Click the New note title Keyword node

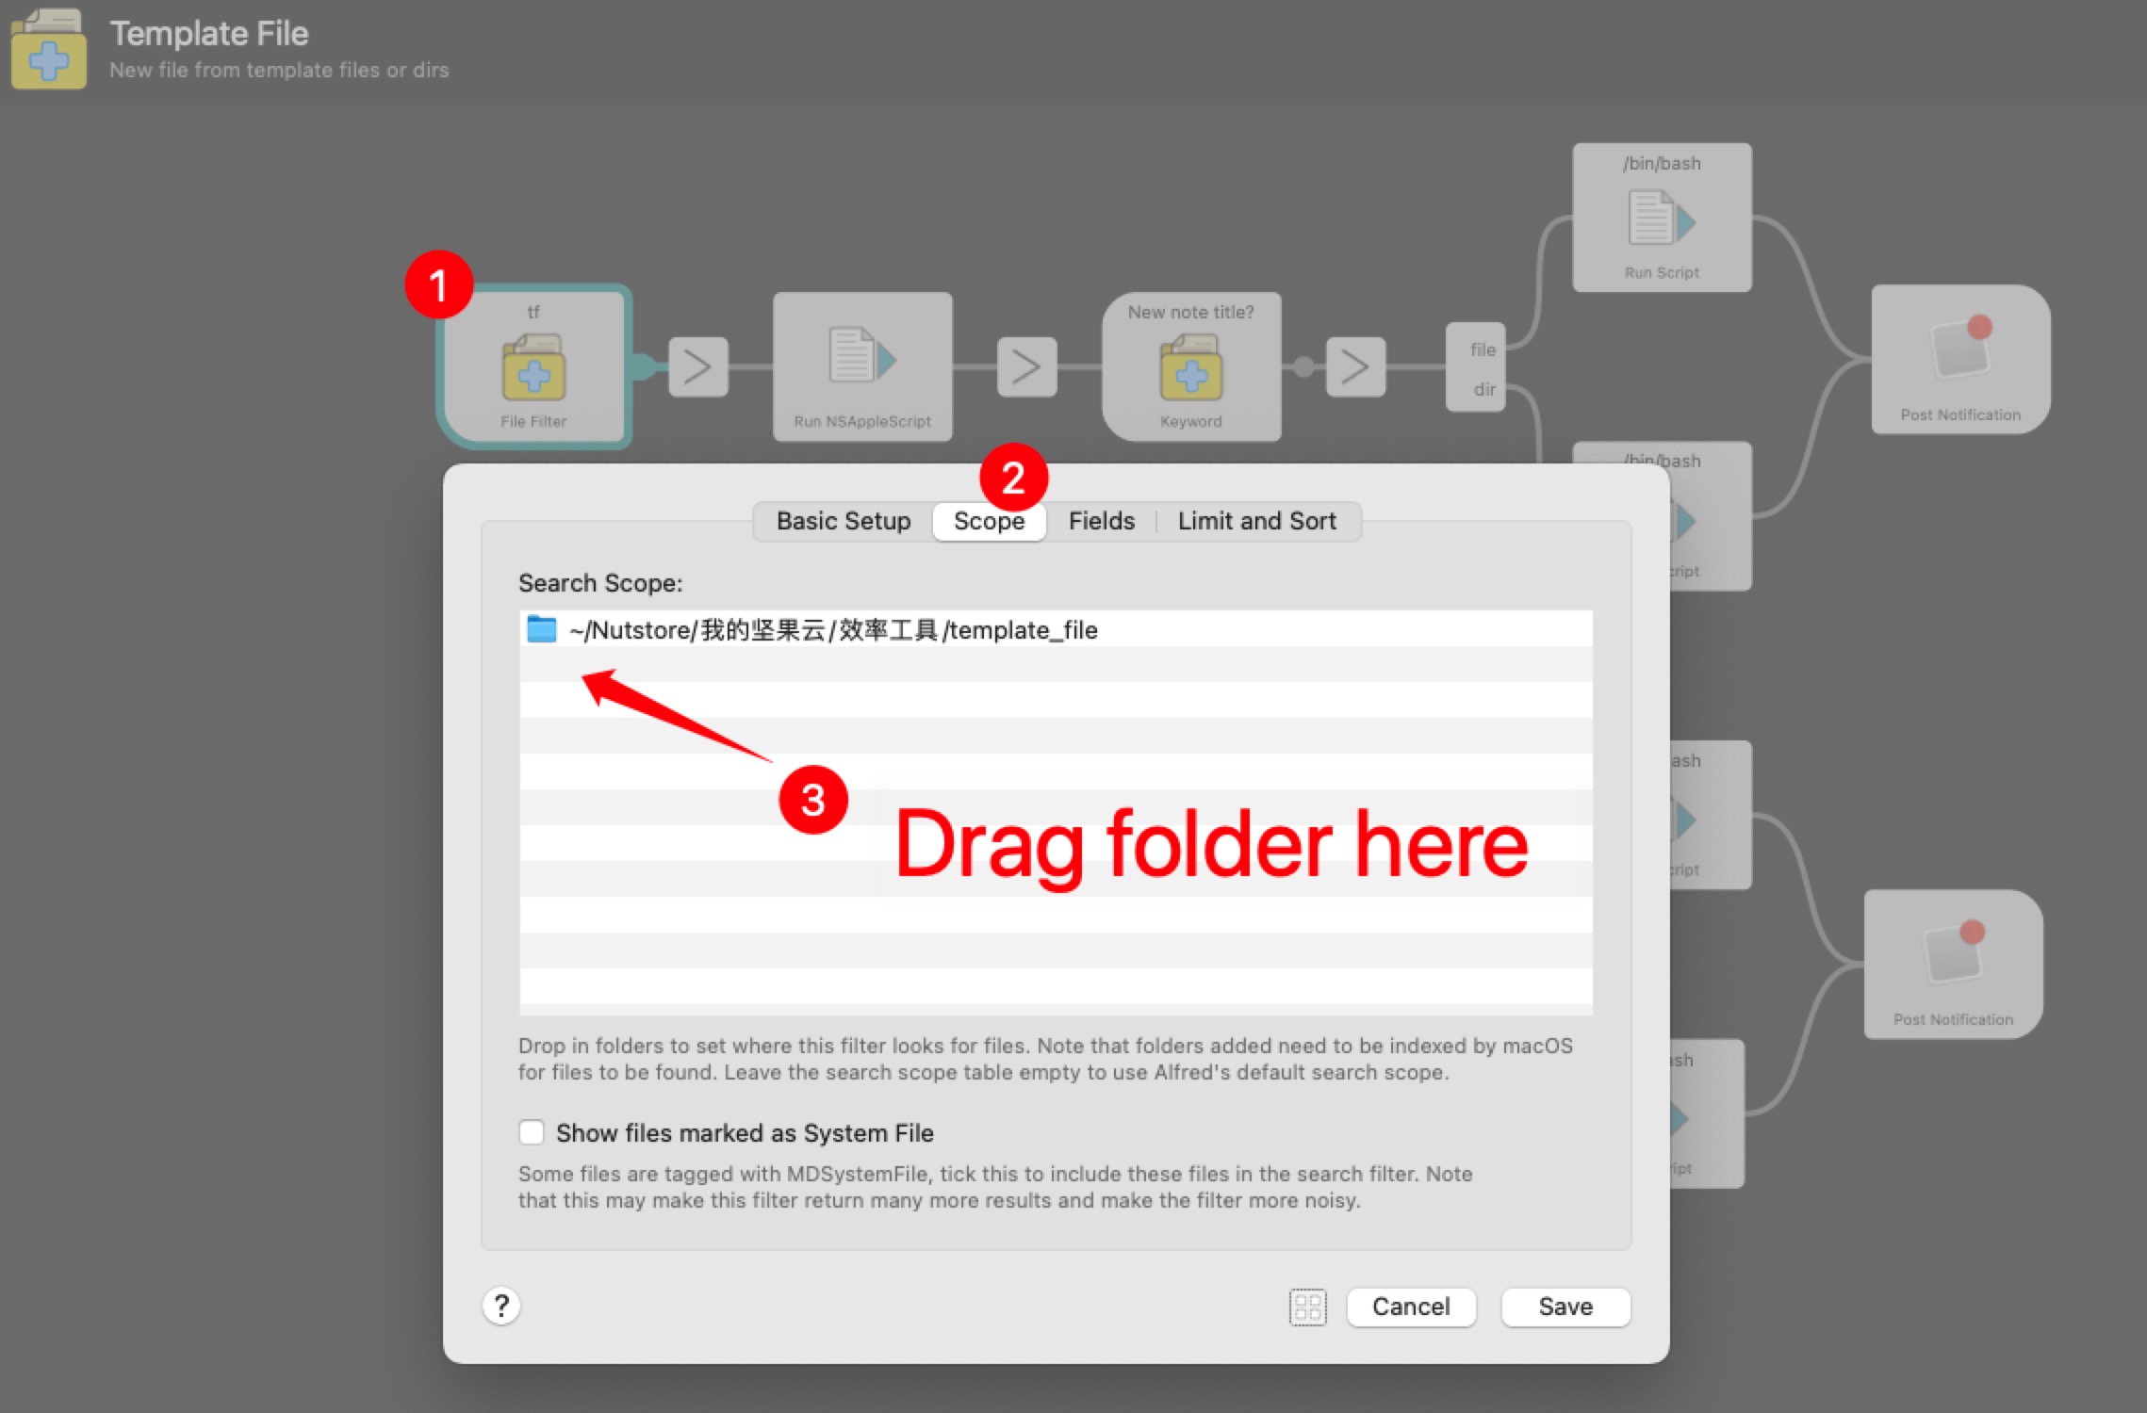point(1190,365)
